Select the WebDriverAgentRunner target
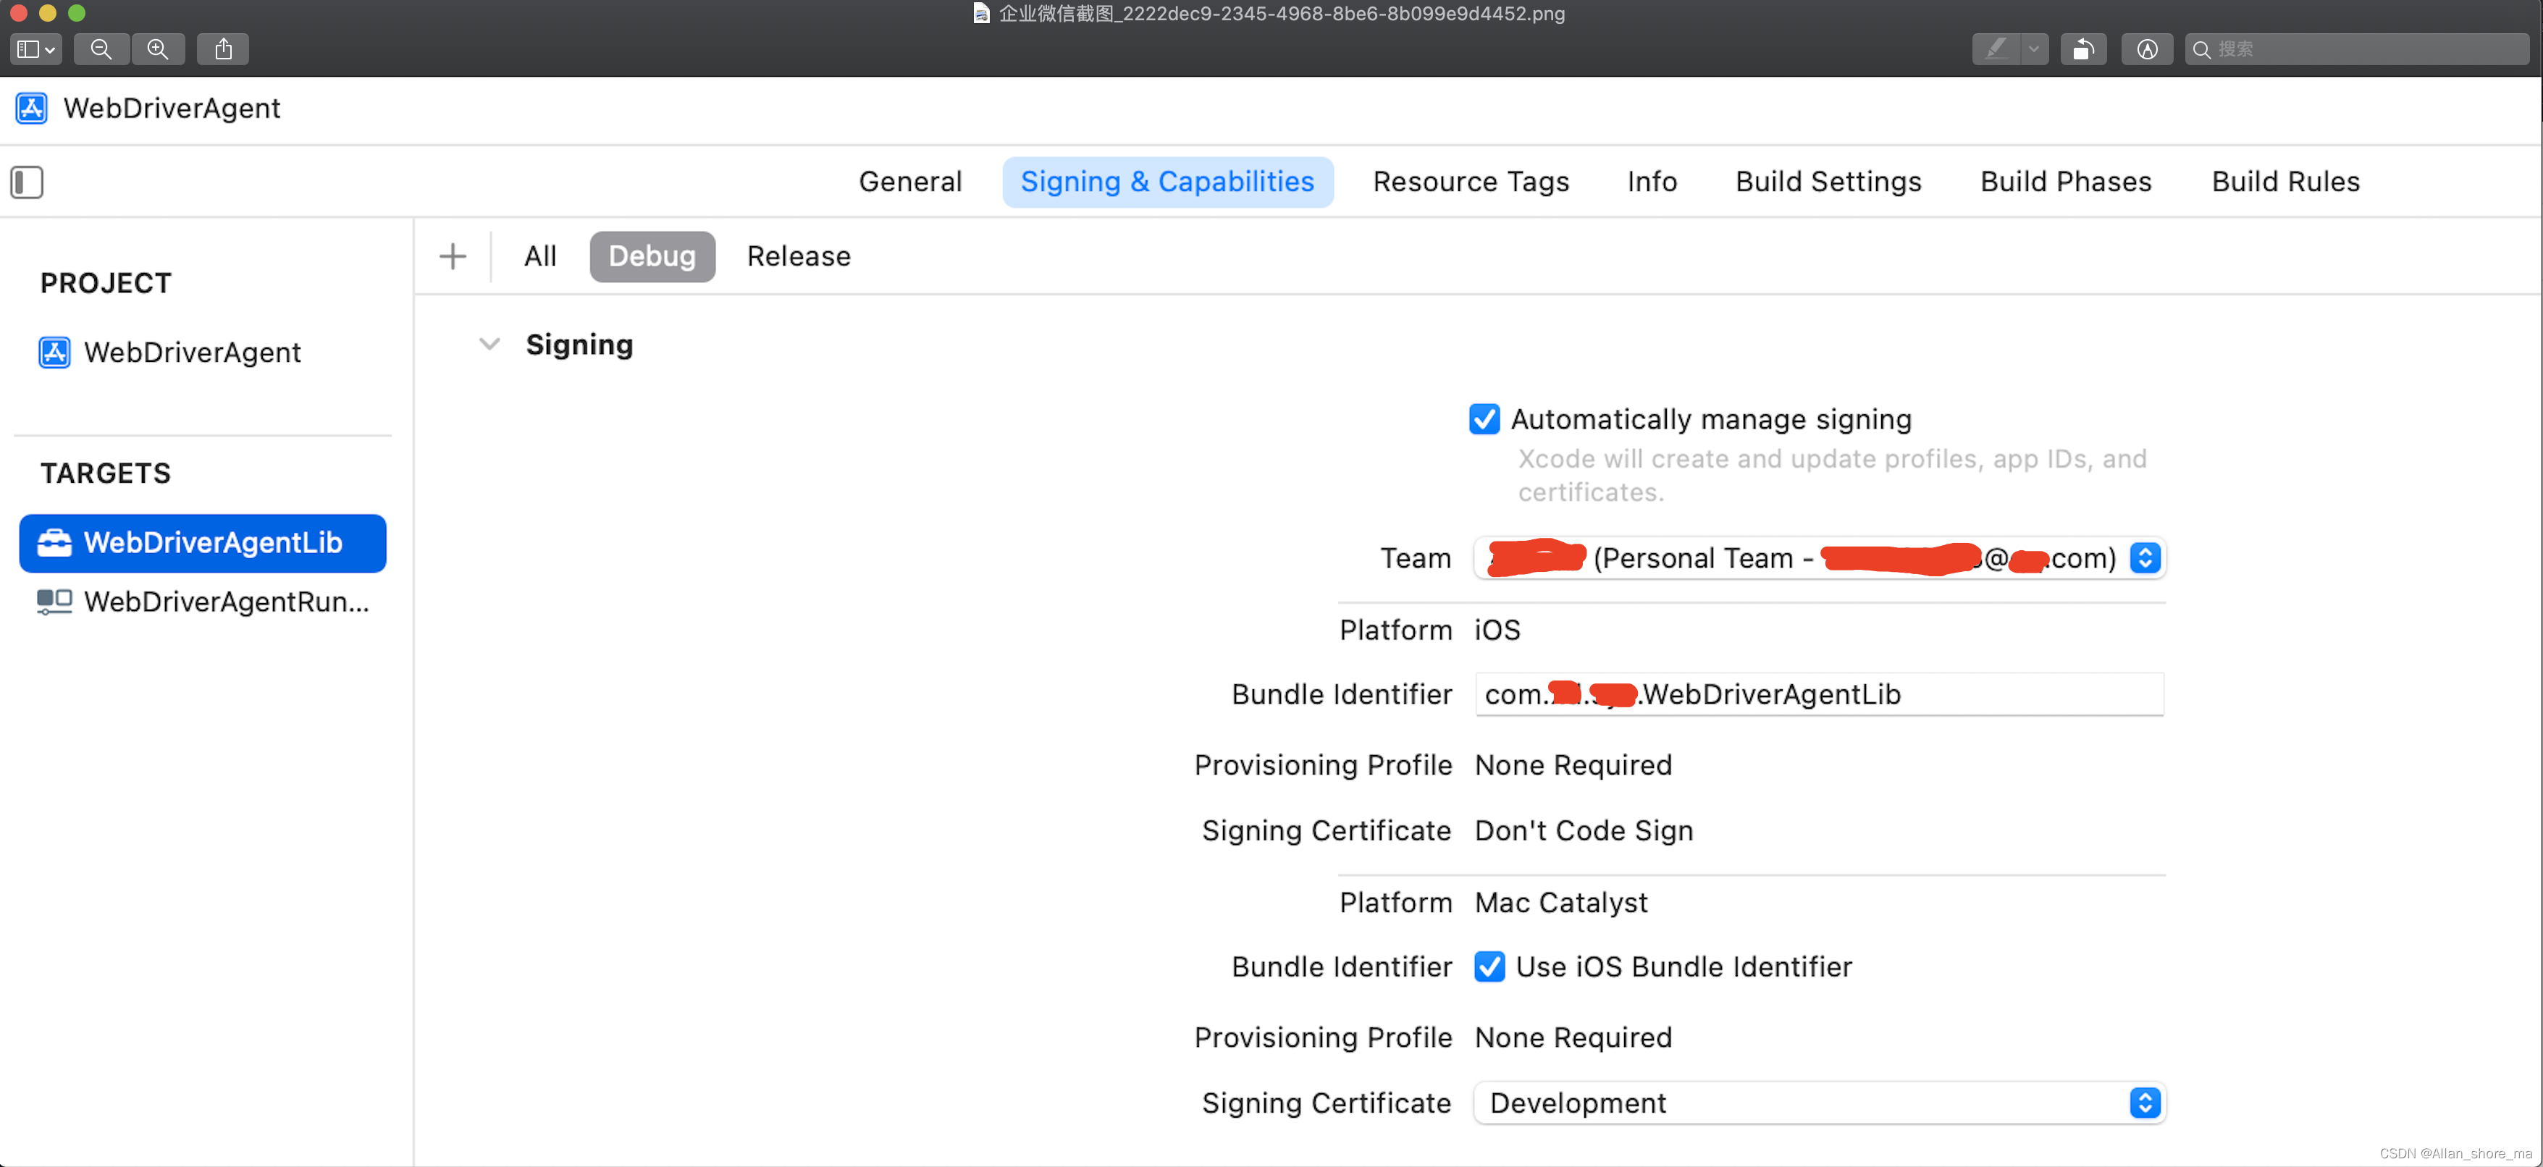The height and width of the screenshot is (1167, 2543). click(x=202, y=602)
